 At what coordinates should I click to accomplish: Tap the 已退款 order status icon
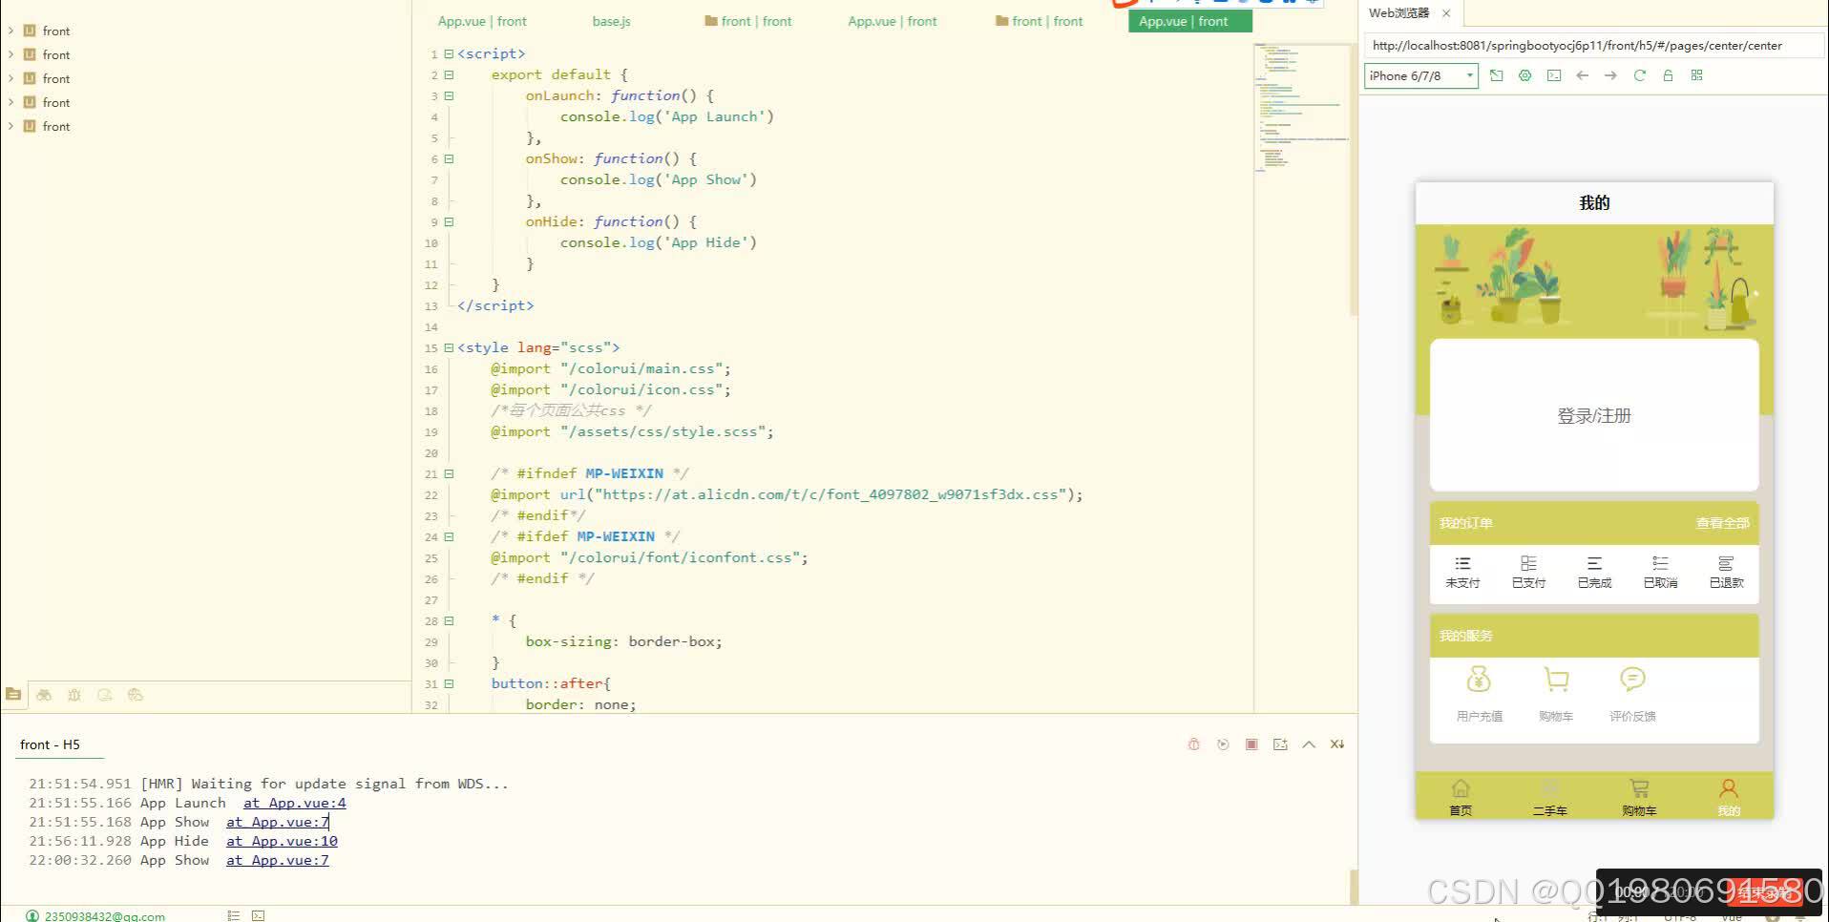click(1726, 563)
